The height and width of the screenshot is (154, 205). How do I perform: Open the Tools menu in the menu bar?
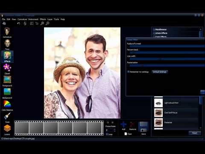point(56,19)
